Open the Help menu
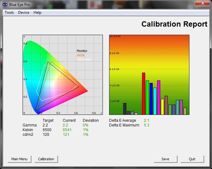This screenshot has width=212, height=169. (x=37, y=13)
